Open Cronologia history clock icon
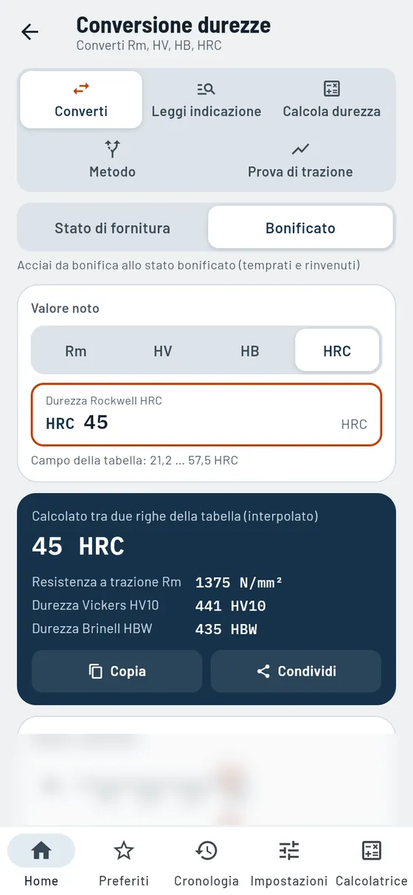This screenshot has width=413, height=895. (206, 851)
